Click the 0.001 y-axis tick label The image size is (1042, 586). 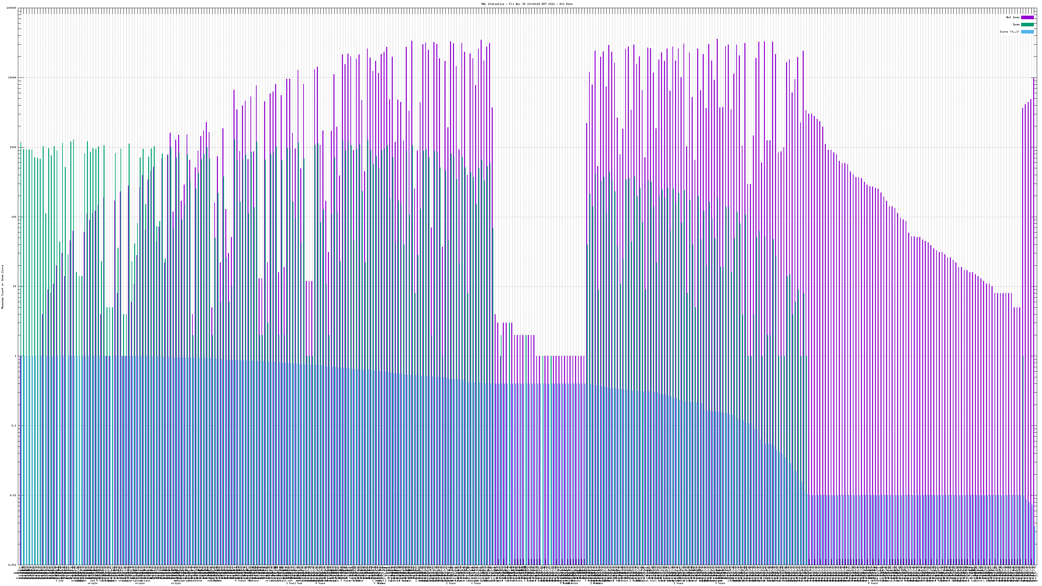click(x=13, y=565)
